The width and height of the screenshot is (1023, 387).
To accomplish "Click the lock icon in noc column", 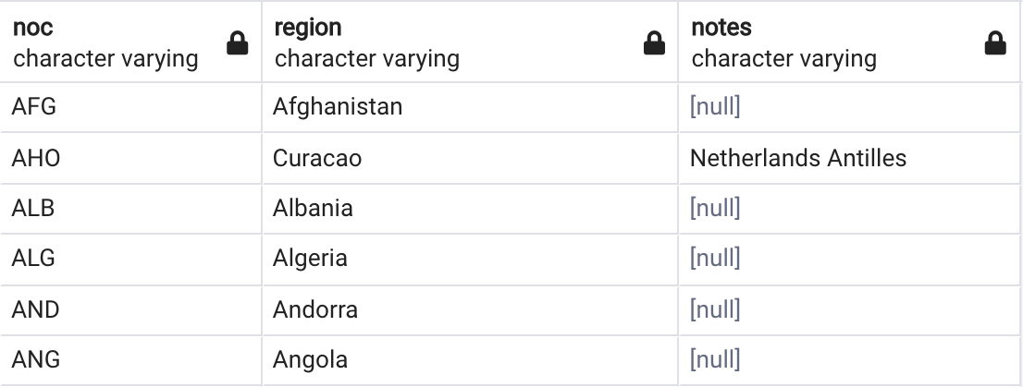I will 238,43.
